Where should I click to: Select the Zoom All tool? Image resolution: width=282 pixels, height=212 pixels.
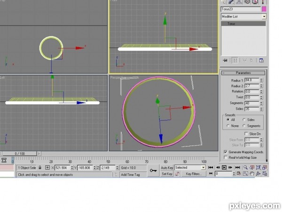tap(252, 167)
